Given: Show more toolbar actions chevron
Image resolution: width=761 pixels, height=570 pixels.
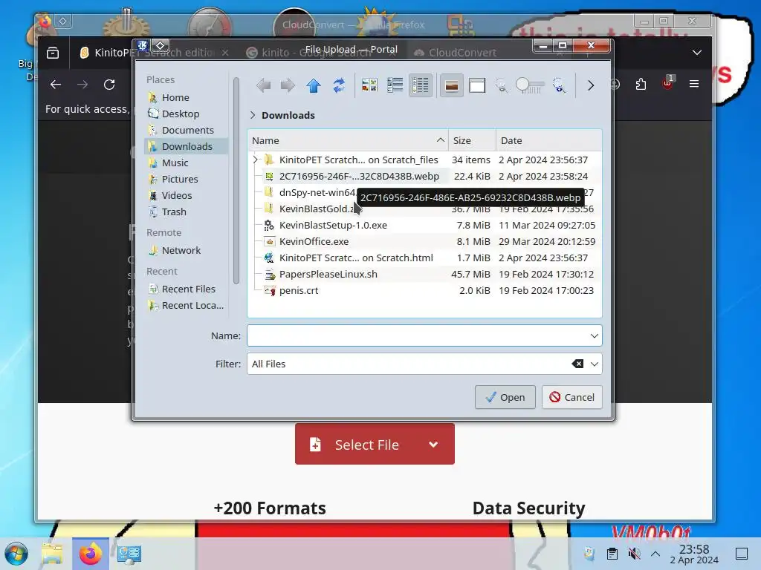Looking at the screenshot, I should tap(591, 86).
